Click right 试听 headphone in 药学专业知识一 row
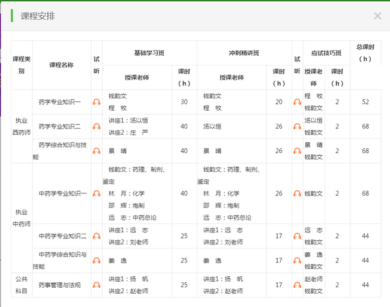This screenshot has height=307, width=390. (x=297, y=102)
